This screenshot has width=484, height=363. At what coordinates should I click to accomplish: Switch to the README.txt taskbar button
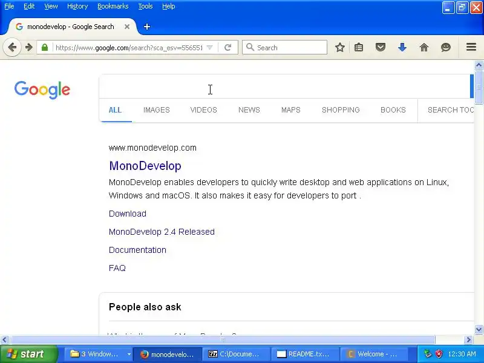coord(306,354)
